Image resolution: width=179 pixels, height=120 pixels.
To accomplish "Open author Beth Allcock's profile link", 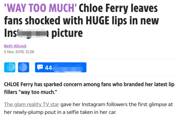I will [15, 46].
